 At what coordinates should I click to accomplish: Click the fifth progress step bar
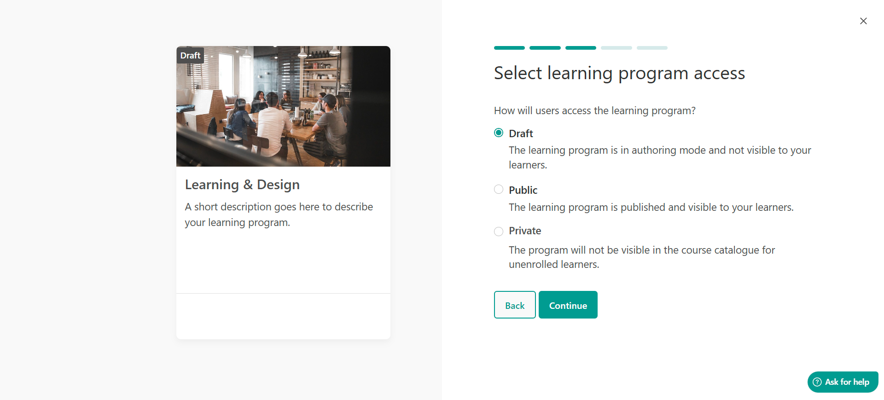652,48
